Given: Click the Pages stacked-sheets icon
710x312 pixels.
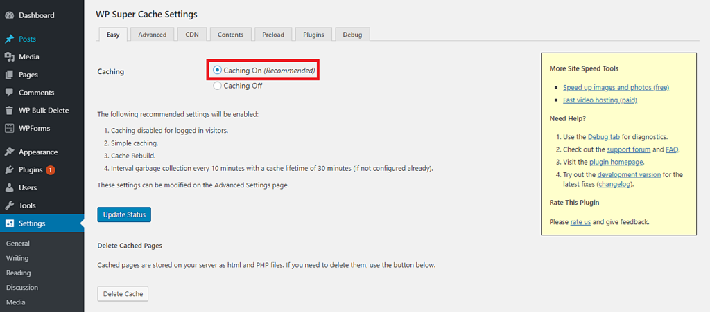Looking at the screenshot, I should click(9, 75).
